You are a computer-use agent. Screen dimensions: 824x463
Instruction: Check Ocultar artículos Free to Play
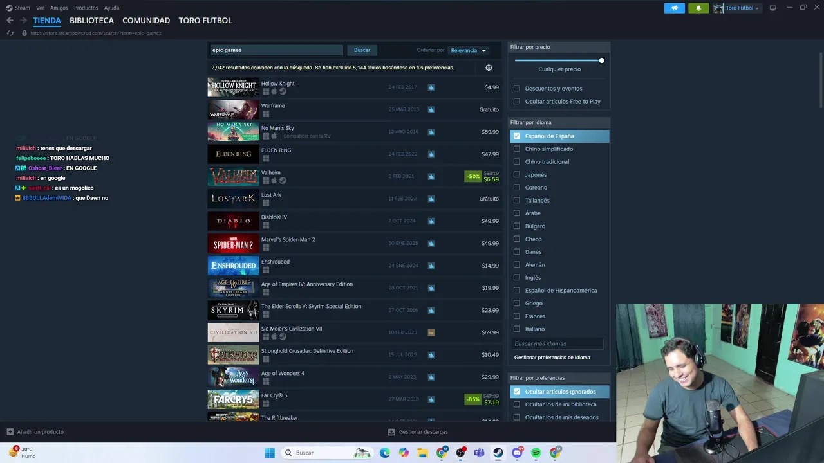[x=516, y=101]
